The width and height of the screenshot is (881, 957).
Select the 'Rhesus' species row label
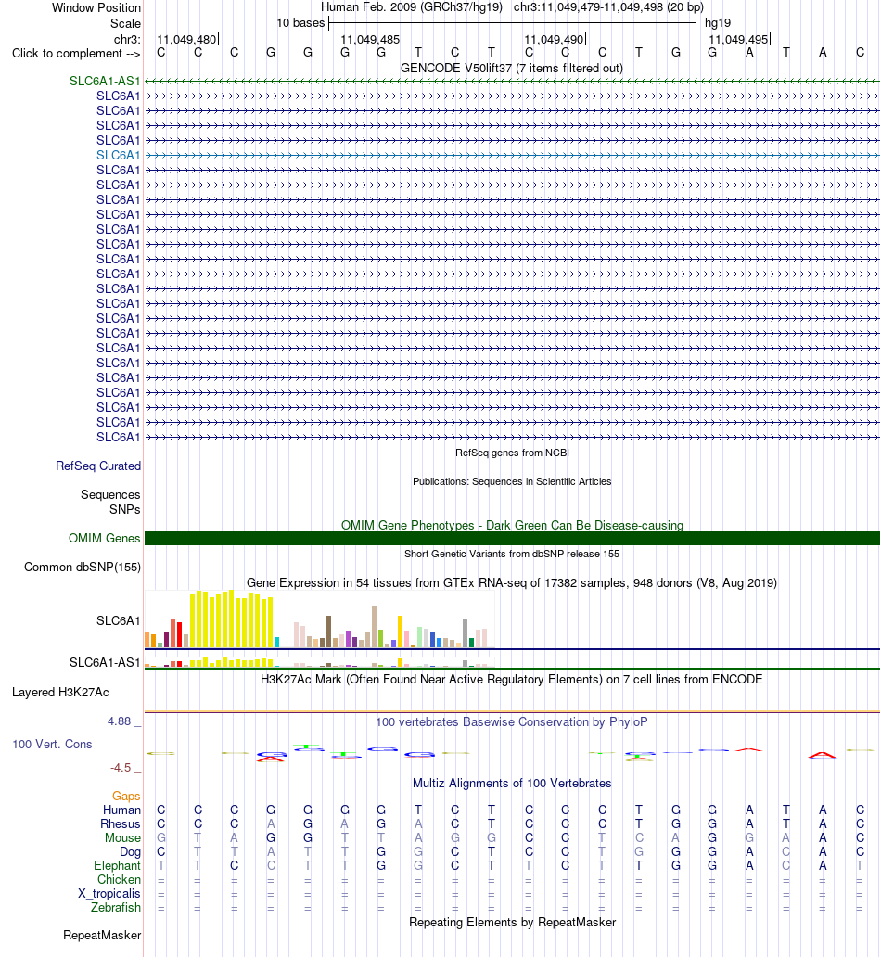point(121,824)
